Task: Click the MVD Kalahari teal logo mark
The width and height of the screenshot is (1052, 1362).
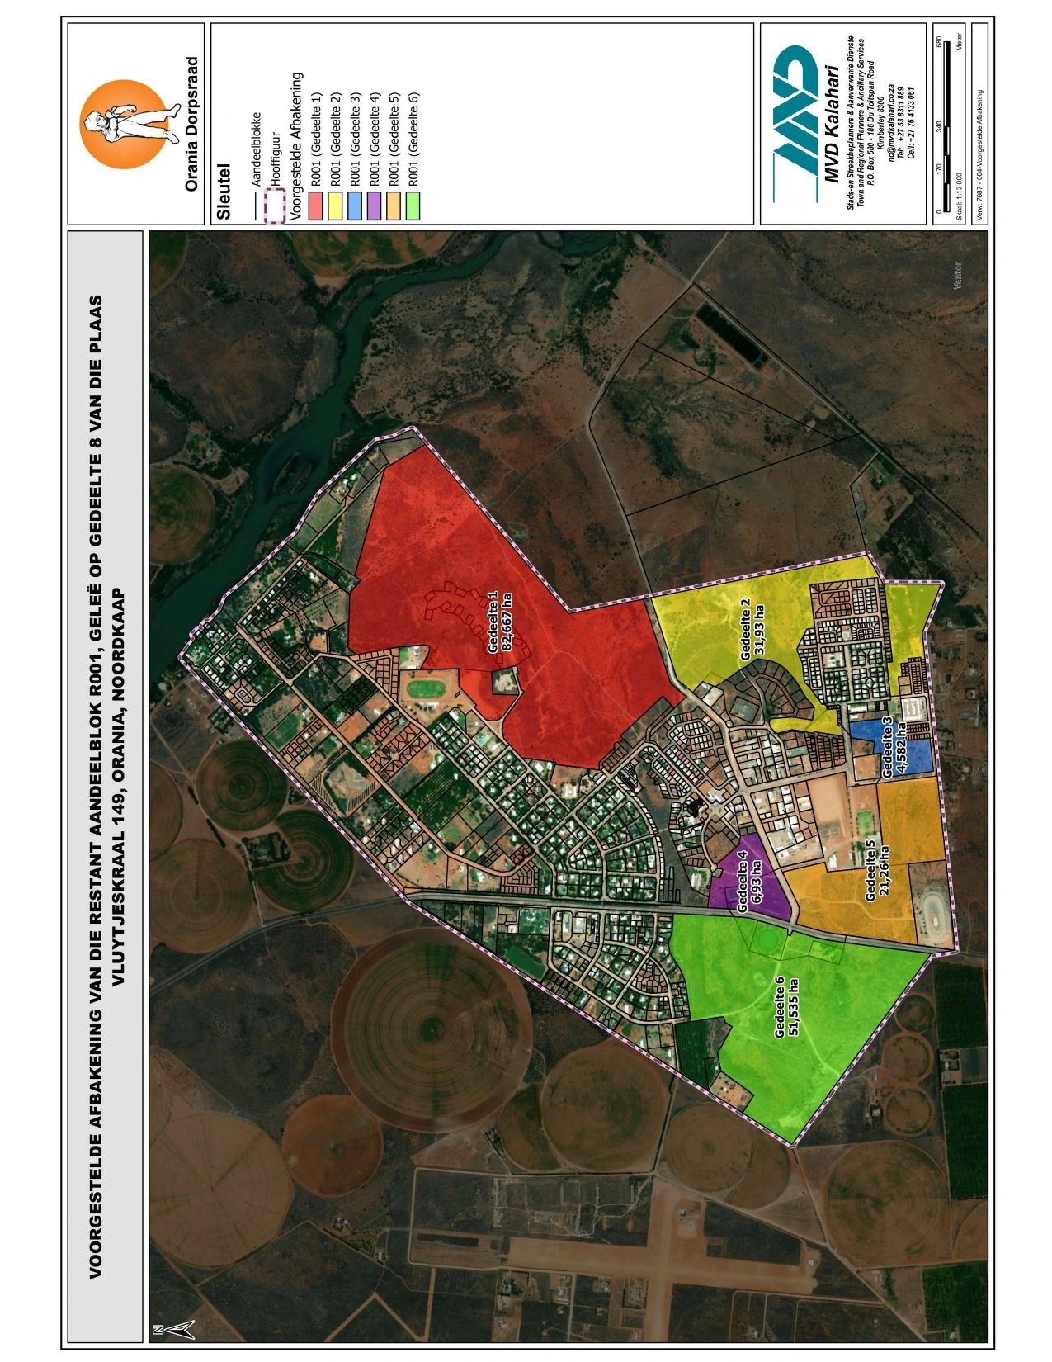Action: pos(795,124)
